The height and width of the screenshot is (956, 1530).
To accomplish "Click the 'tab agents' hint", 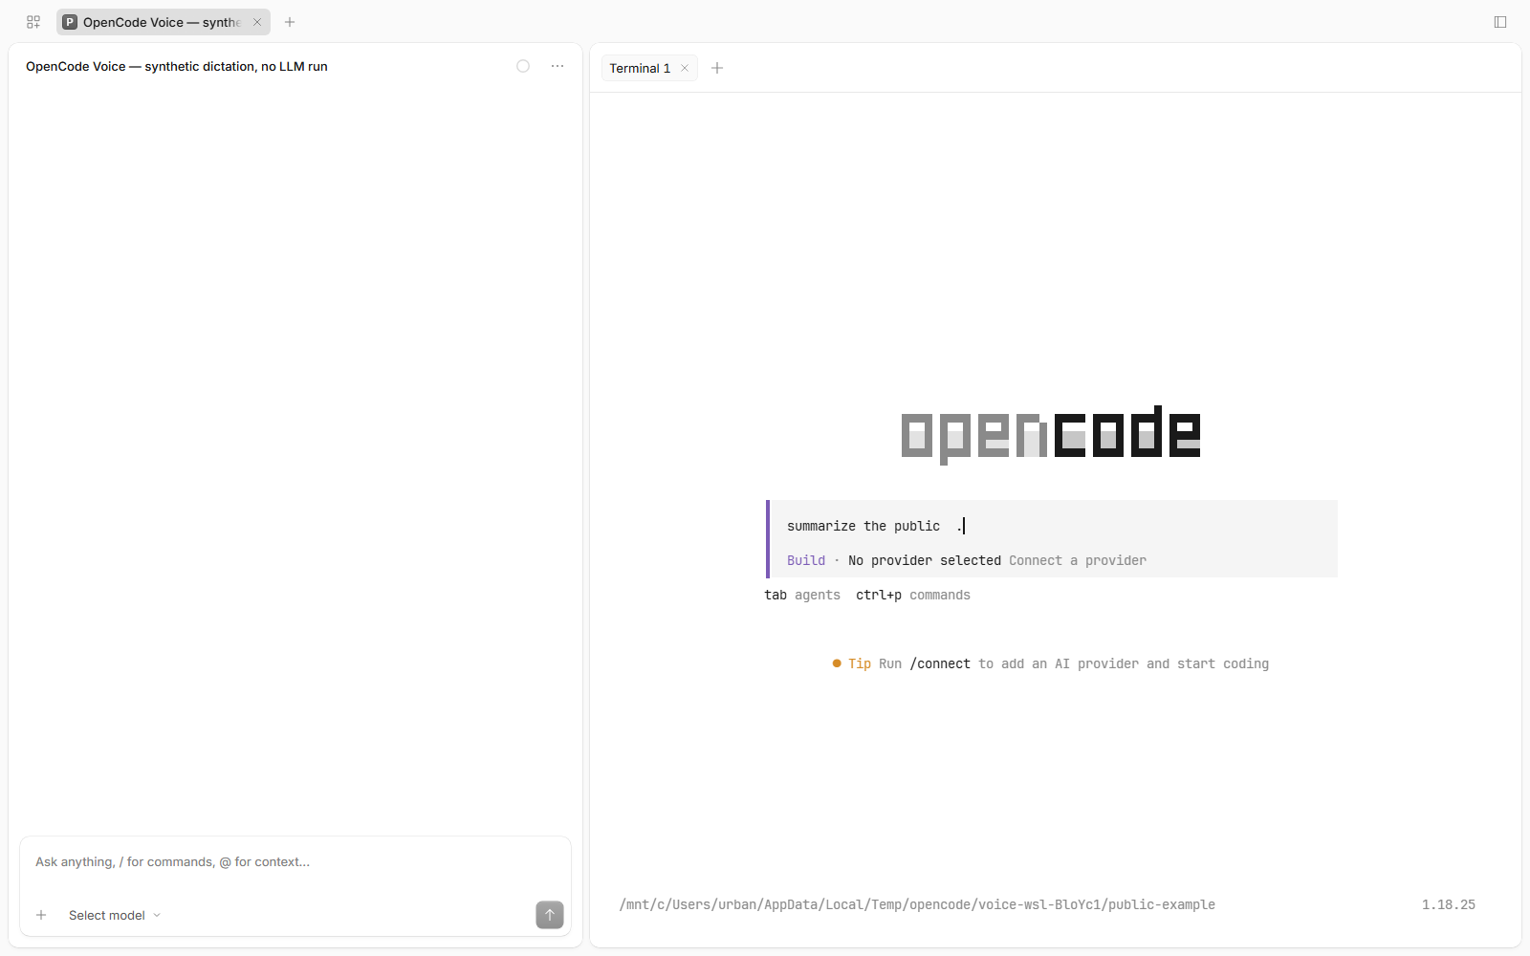I will [802, 595].
